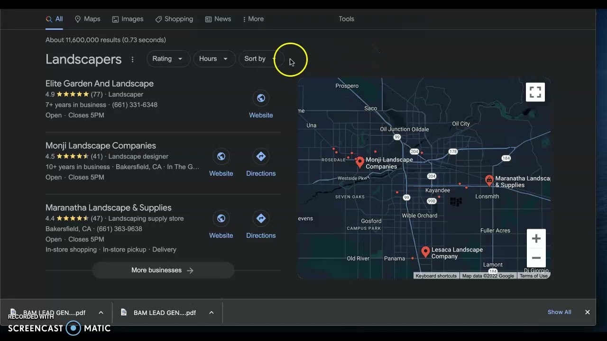Viewport: 607px width, 341px height.
Task: Click Monji Landscape Companies map pin
Action: pyautogui.click(x=360, y=162)
